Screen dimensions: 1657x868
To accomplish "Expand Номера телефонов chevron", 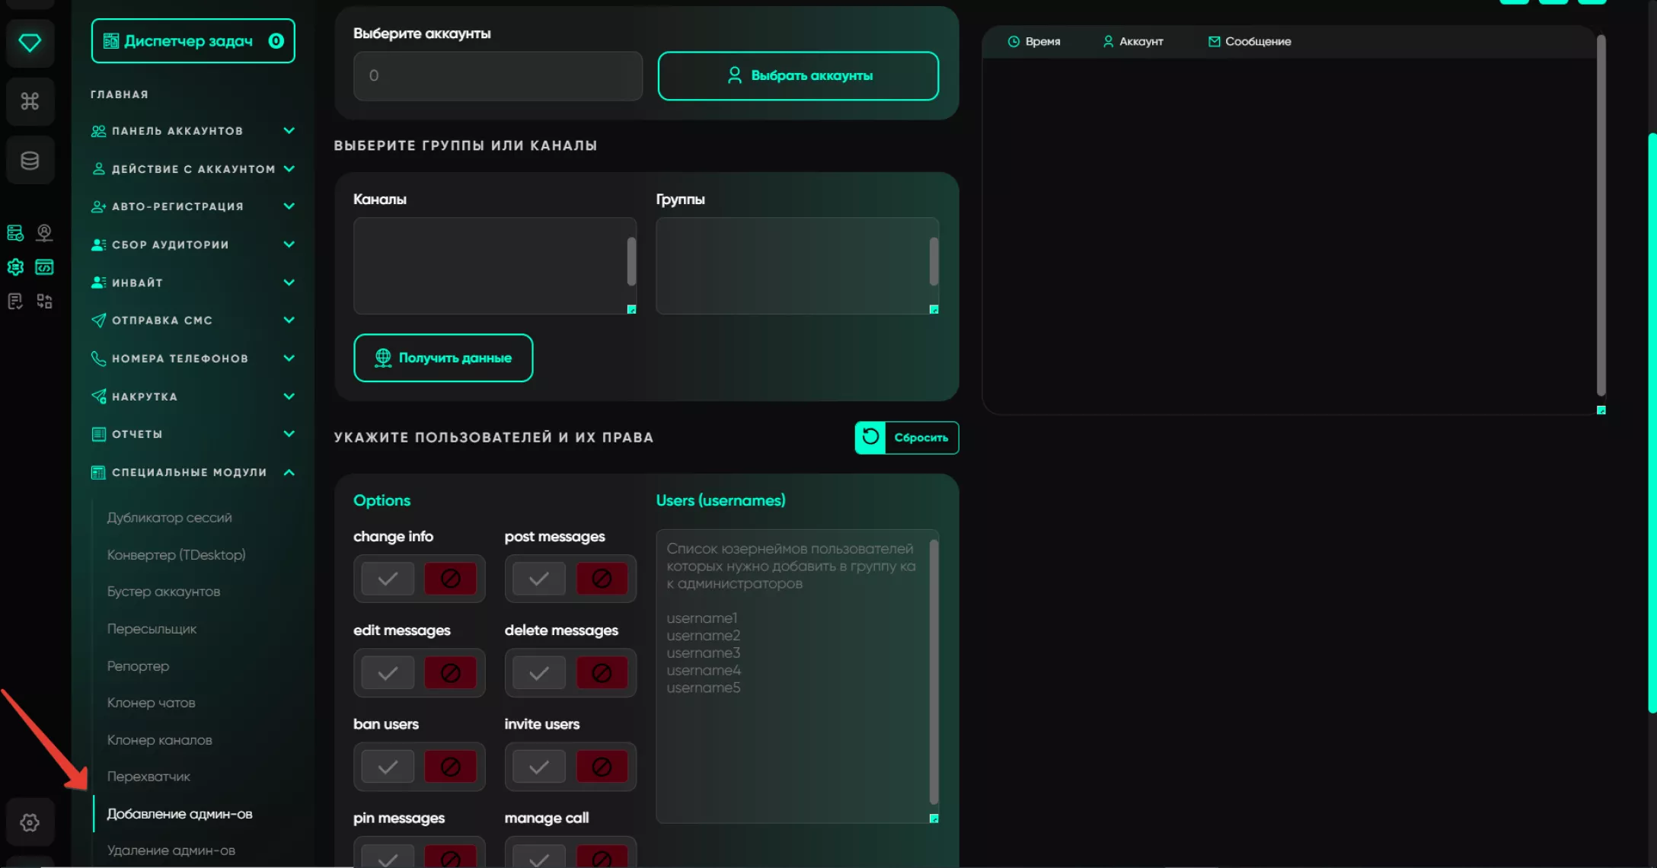I will (289, 359).
